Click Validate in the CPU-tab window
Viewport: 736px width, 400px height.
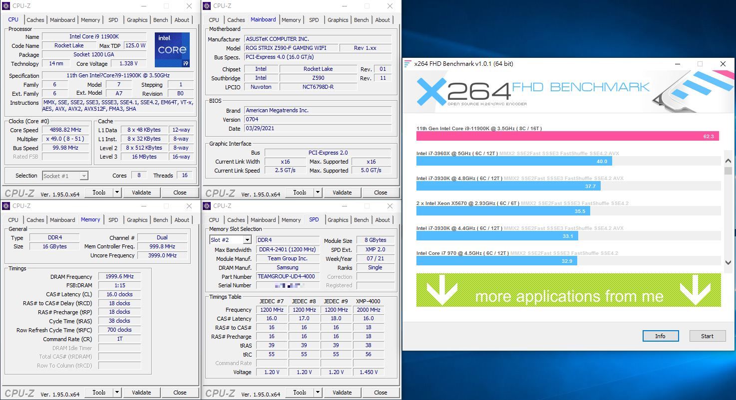(x=141, y=193)
